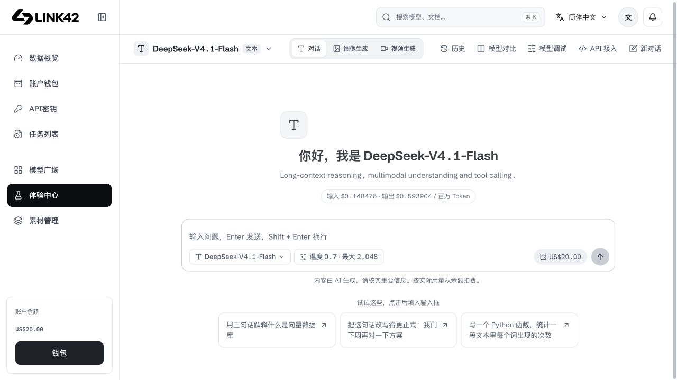The height and width of the screenshot is (380, 677).
Task: Open the API密钥 section
Action: [x=59, y=109]
